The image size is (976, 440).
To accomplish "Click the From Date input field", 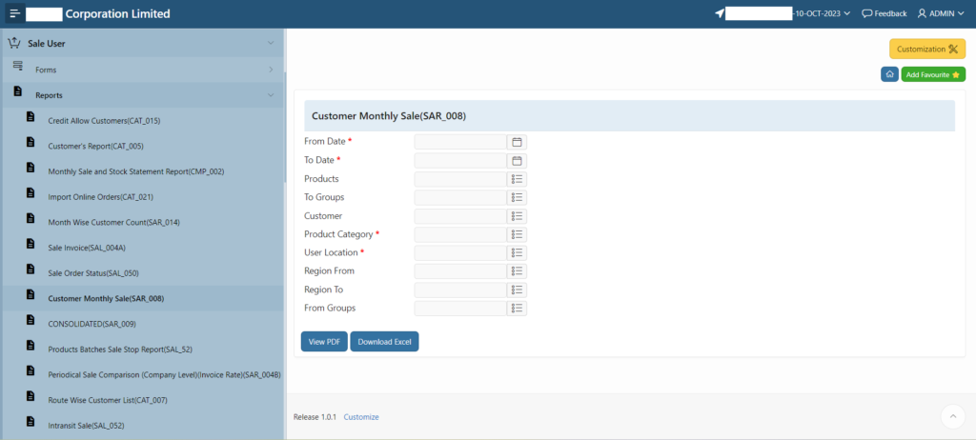I will coord(459,142).
